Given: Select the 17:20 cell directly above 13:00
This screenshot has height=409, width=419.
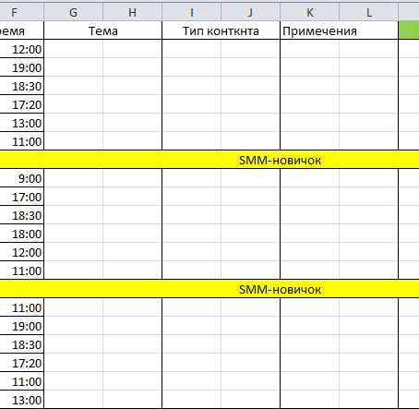Looking at the screenshot, I should [x=21, y=104].
